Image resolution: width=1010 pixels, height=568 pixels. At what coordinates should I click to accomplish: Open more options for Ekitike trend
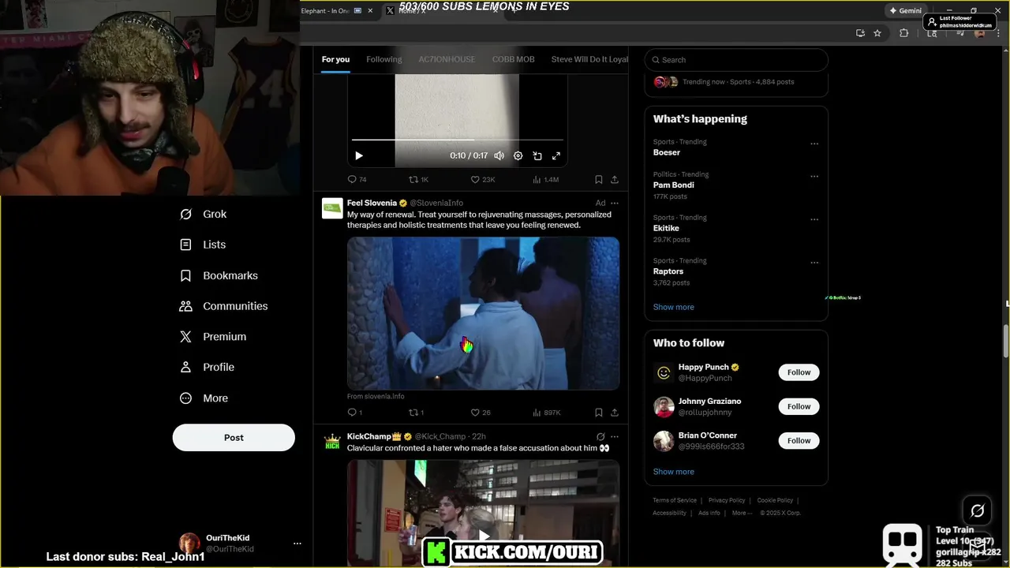pyautogui.click(x=814, y=219)
